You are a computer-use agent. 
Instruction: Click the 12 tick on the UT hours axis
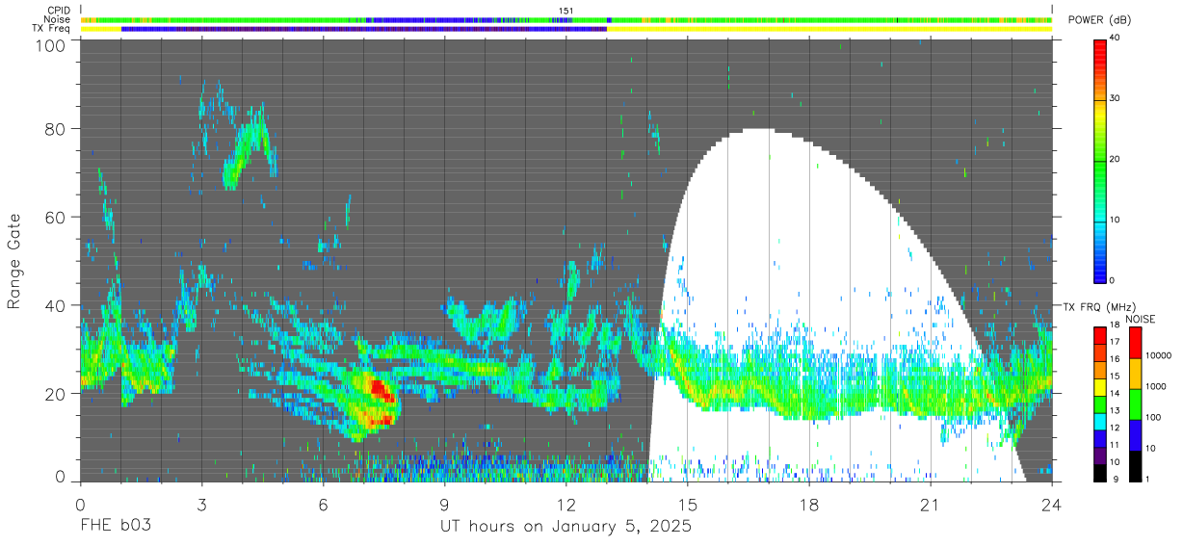tap(566, 505)
